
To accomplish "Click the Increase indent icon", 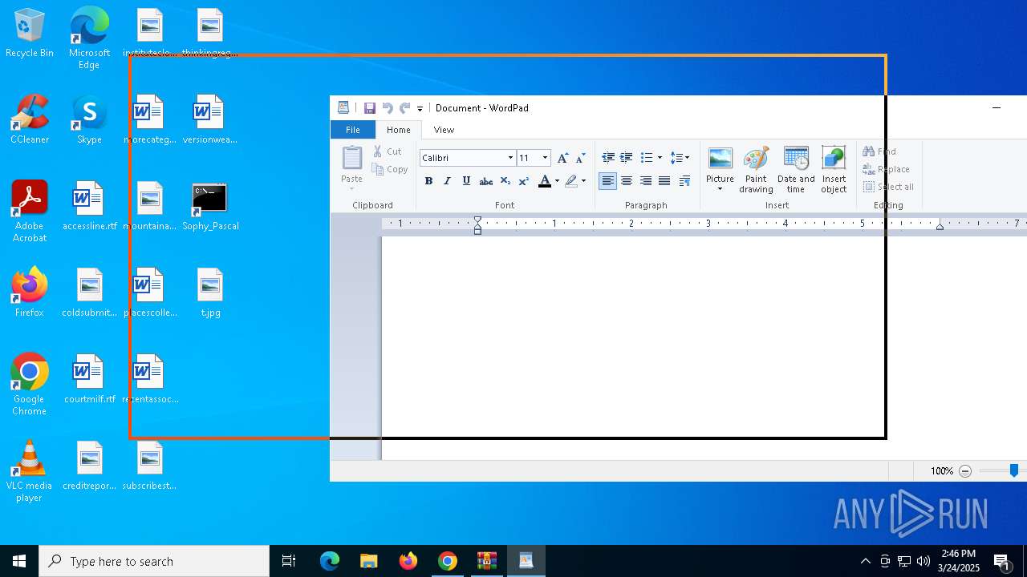I will pos(627,158).
